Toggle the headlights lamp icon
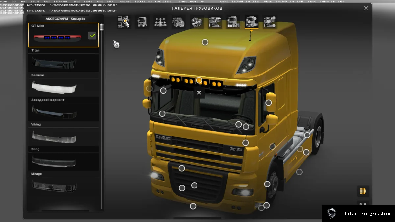 pyautogui.click(x=363, y=191)
